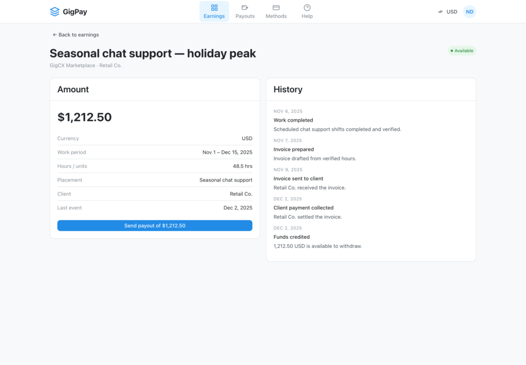Screen dimensions: 526x365
Task: Click Scheduled chat support shifts completed description
Action: pos(337,129)
